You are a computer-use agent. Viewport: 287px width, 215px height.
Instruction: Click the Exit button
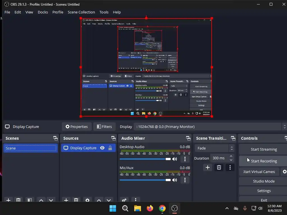click(263, 200)
